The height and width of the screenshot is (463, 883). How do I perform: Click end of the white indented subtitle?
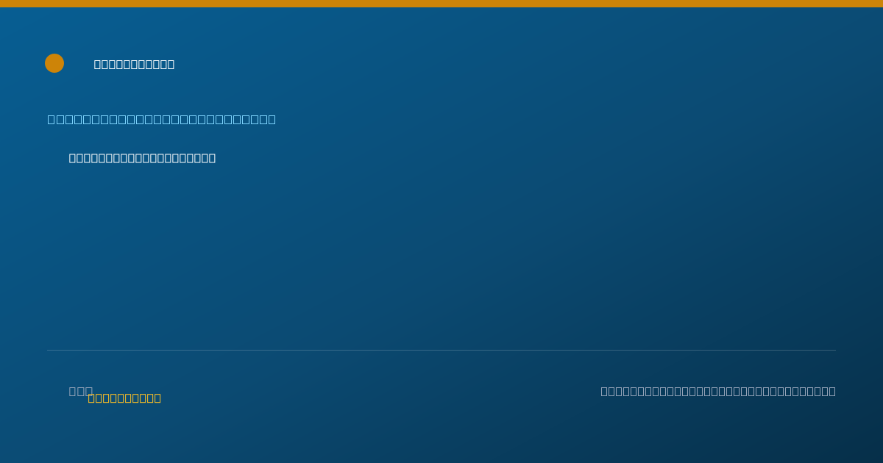212,158
